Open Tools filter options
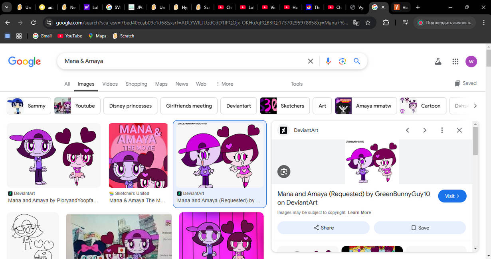Viewport: 491px width, 259px height. (297, 84)
